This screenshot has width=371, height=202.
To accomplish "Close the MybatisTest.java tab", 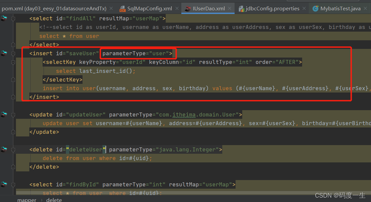I will pyautogui.click(x=365, y=9).
